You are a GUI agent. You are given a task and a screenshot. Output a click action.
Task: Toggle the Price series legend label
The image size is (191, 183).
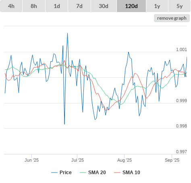(66, 173)
